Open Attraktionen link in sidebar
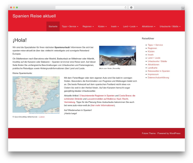This screenshot has height=163, width=193. (x=154, y=64)
